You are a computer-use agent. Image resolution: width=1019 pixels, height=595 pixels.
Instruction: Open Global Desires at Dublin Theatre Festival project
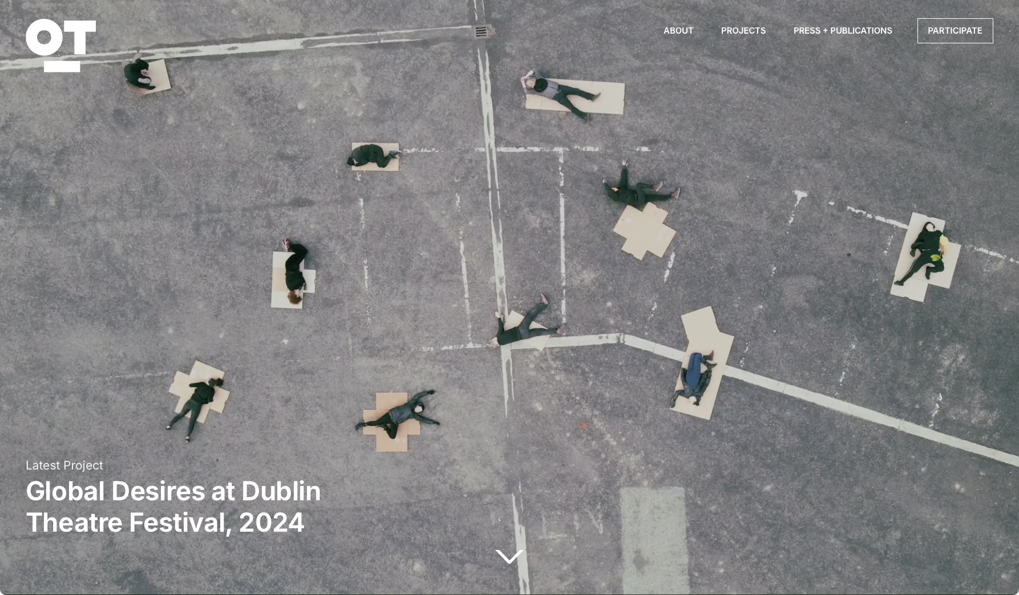173,507
